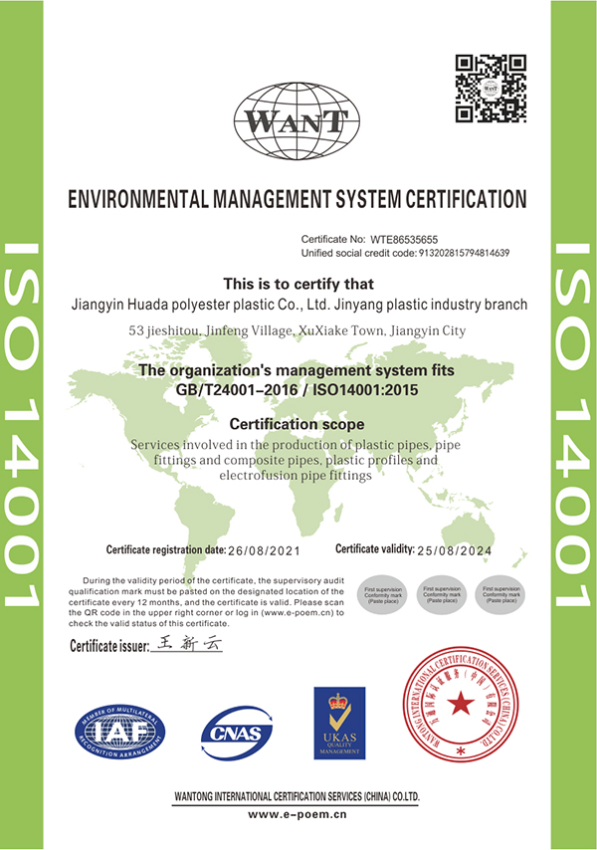Click 'Certificate validity:' label
The image size is (597, 850).
pyautogui.click(x=375, y=548)
